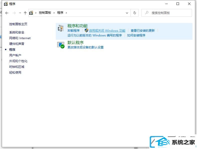197x149 pixels.
Task: Click the title bar window icon
Action: pyautogui.click(x=6, y=4)
